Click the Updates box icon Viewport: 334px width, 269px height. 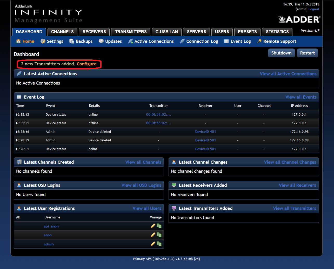pos(101,41)
